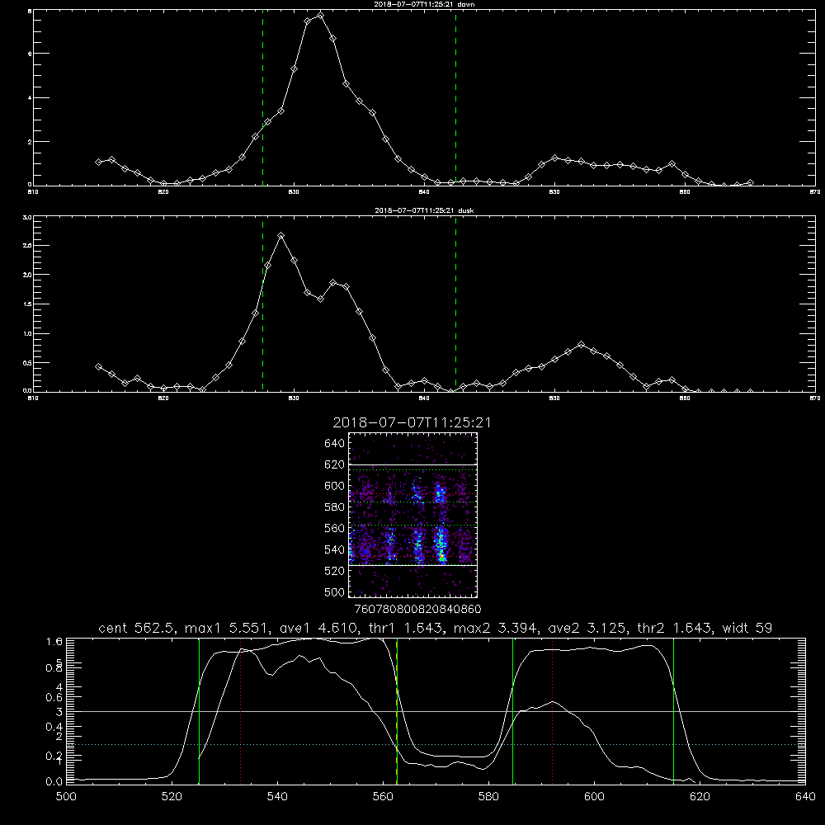
Task: Click the 0.0 label on bottom plot y-axis
Action: coord(54,782)
